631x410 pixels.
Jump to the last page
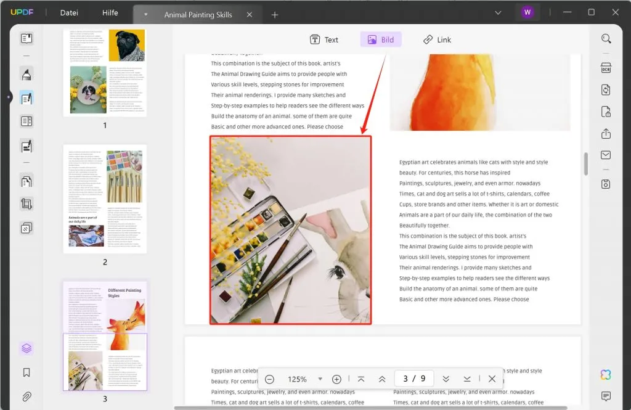point(467,379)
